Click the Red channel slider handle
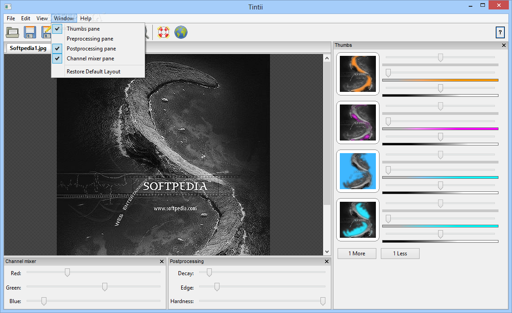This screenshot has width=512, height=313. pyautogui.click(x=67, y=272)
